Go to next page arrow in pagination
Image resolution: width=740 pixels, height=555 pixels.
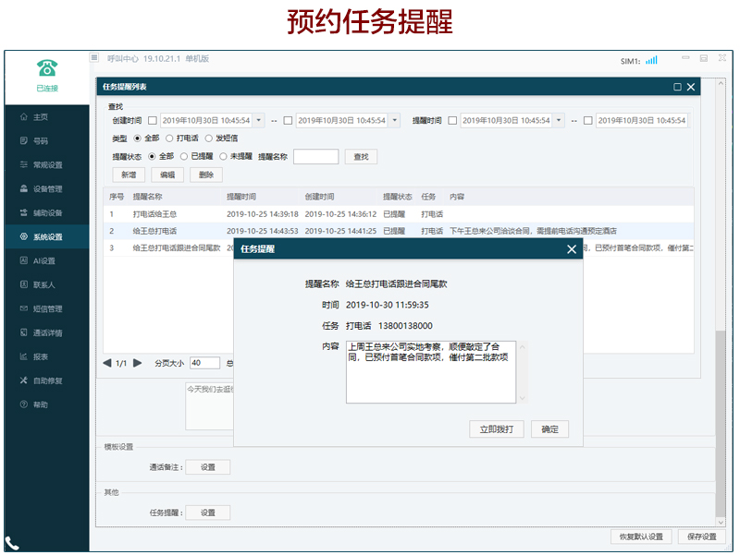point(138,363)
